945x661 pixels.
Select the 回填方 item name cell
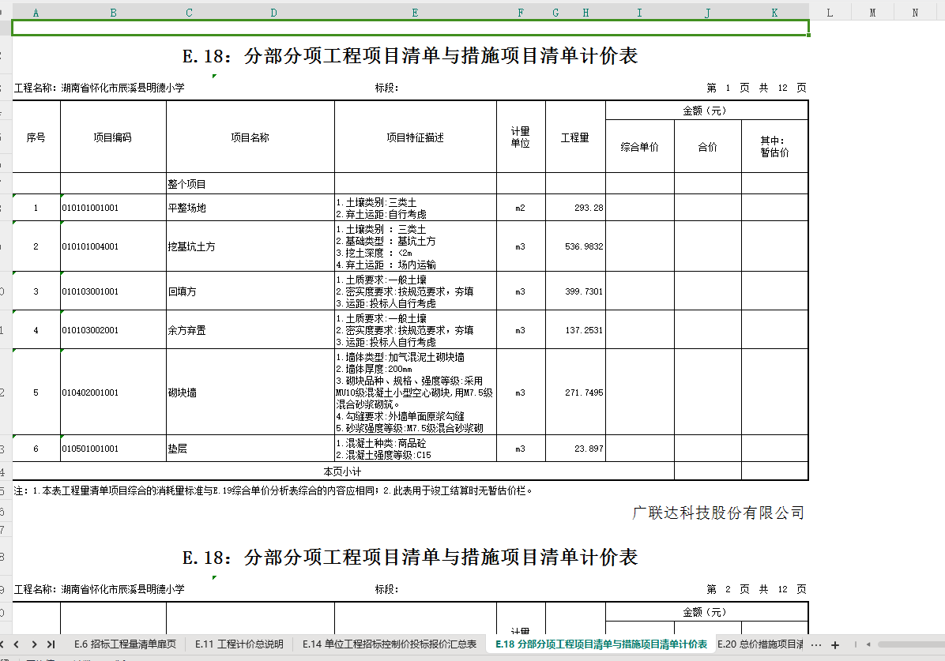click(250, 291)
